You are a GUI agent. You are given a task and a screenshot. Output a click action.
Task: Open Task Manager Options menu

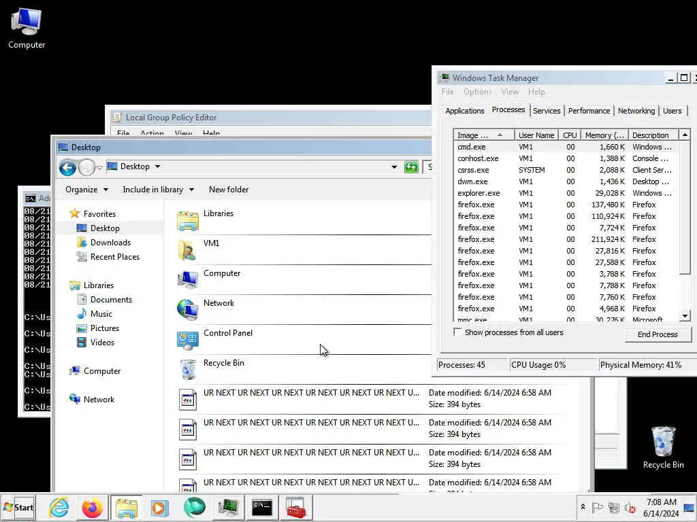[x=477, y=92]
